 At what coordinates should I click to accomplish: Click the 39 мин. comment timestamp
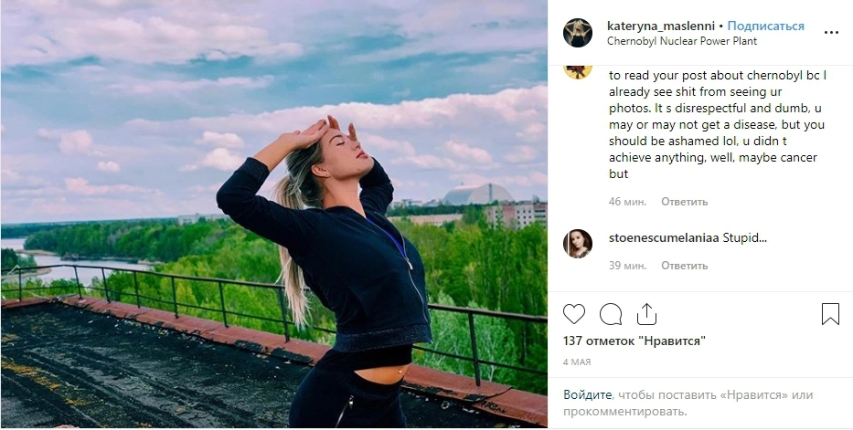(x=626, y=266)
